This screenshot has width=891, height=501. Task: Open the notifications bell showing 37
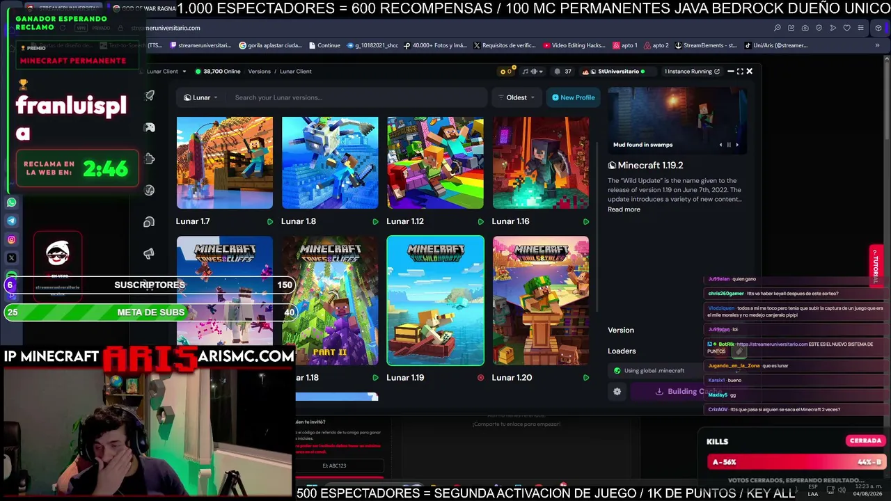562,71
